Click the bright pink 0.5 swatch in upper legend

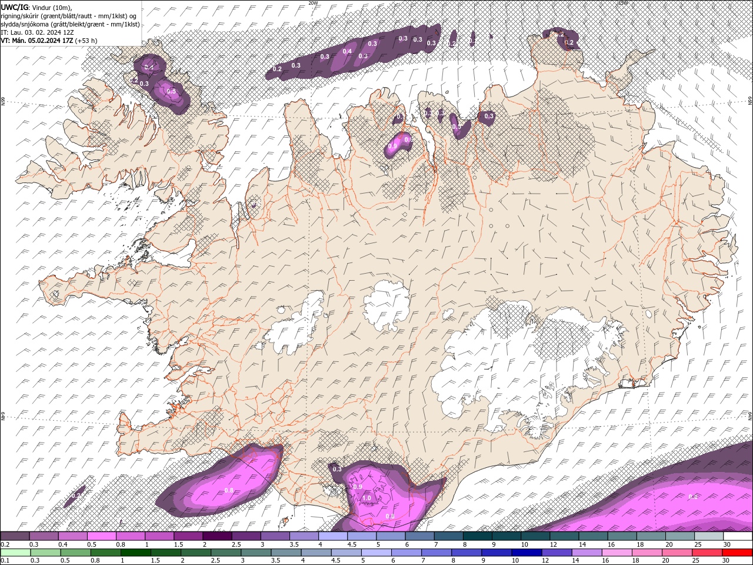(x=101, y=536)
